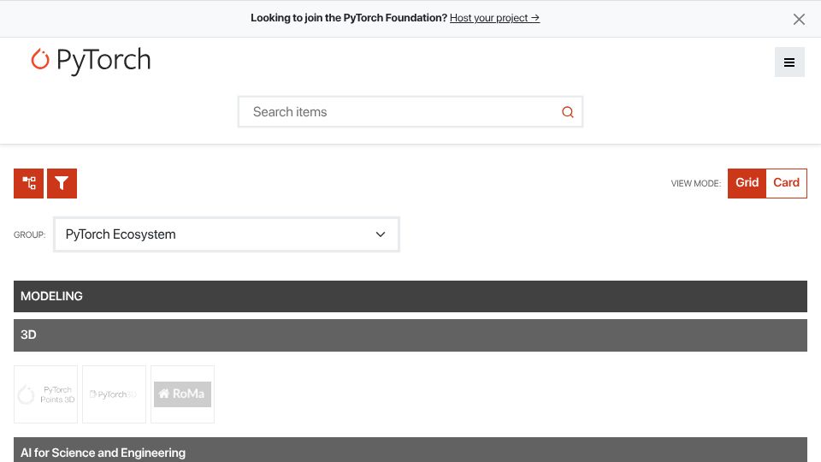821x462 pixels.
Task: Open the hamburger navigation menu
Action: pos(789,62)
